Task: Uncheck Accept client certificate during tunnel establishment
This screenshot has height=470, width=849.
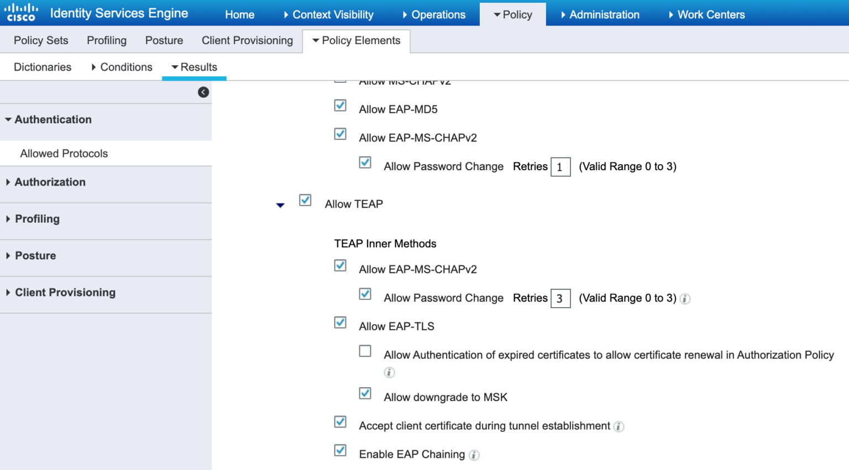Action: [340, 422]
